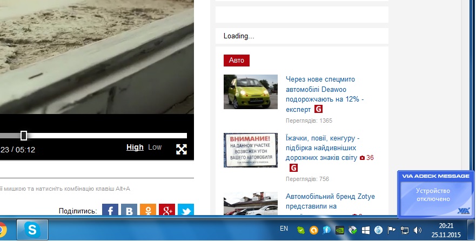Share via the VKontakte icon
This screenshot has height=241, width=476.
129,211
